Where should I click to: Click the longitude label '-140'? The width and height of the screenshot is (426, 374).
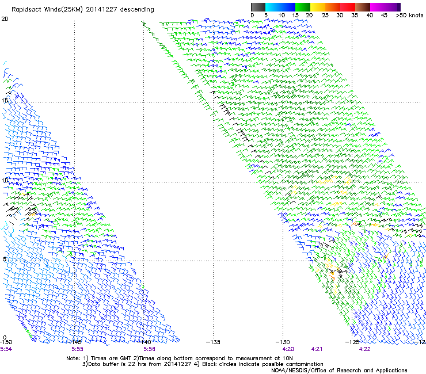tap(144, 342)
